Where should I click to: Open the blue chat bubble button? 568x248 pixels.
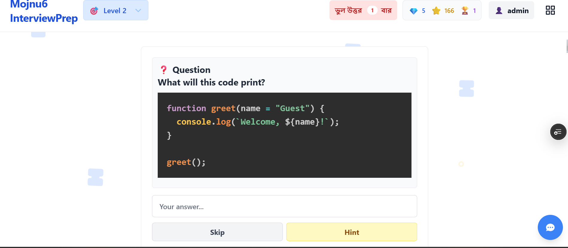click(550, 227)
